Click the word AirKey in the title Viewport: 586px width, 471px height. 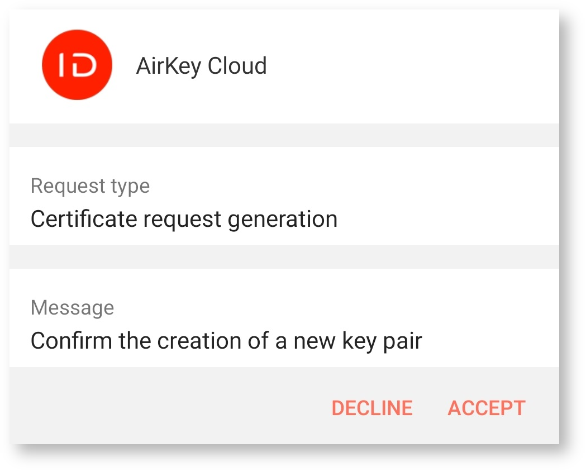(x=169, y=66)
